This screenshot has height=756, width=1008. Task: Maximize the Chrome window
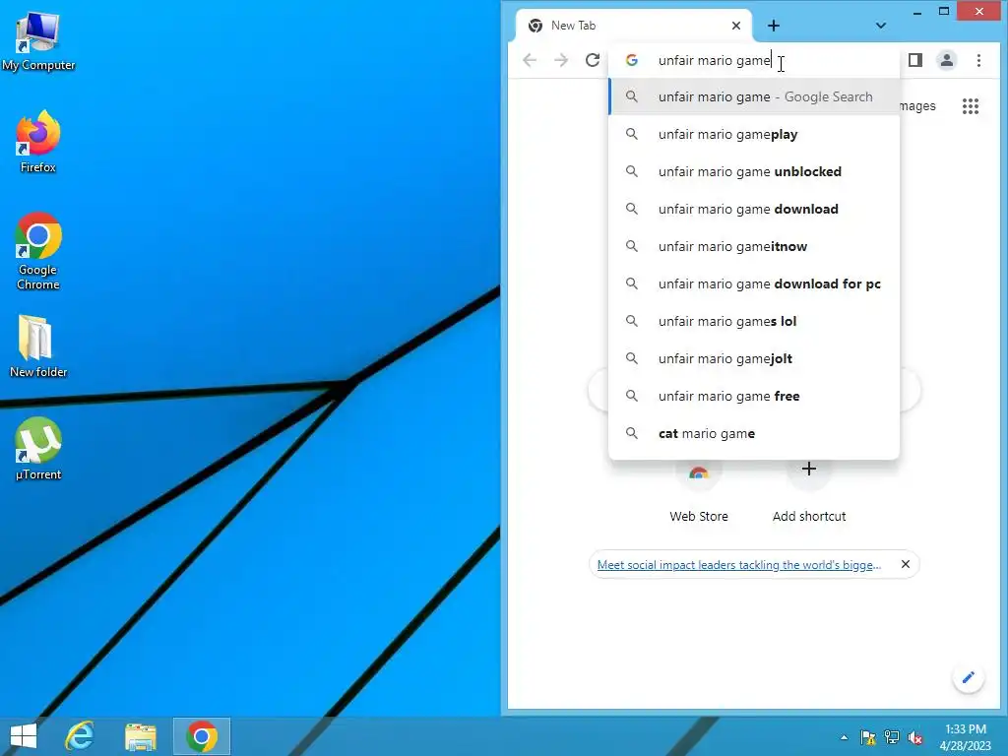coord(944,12)
